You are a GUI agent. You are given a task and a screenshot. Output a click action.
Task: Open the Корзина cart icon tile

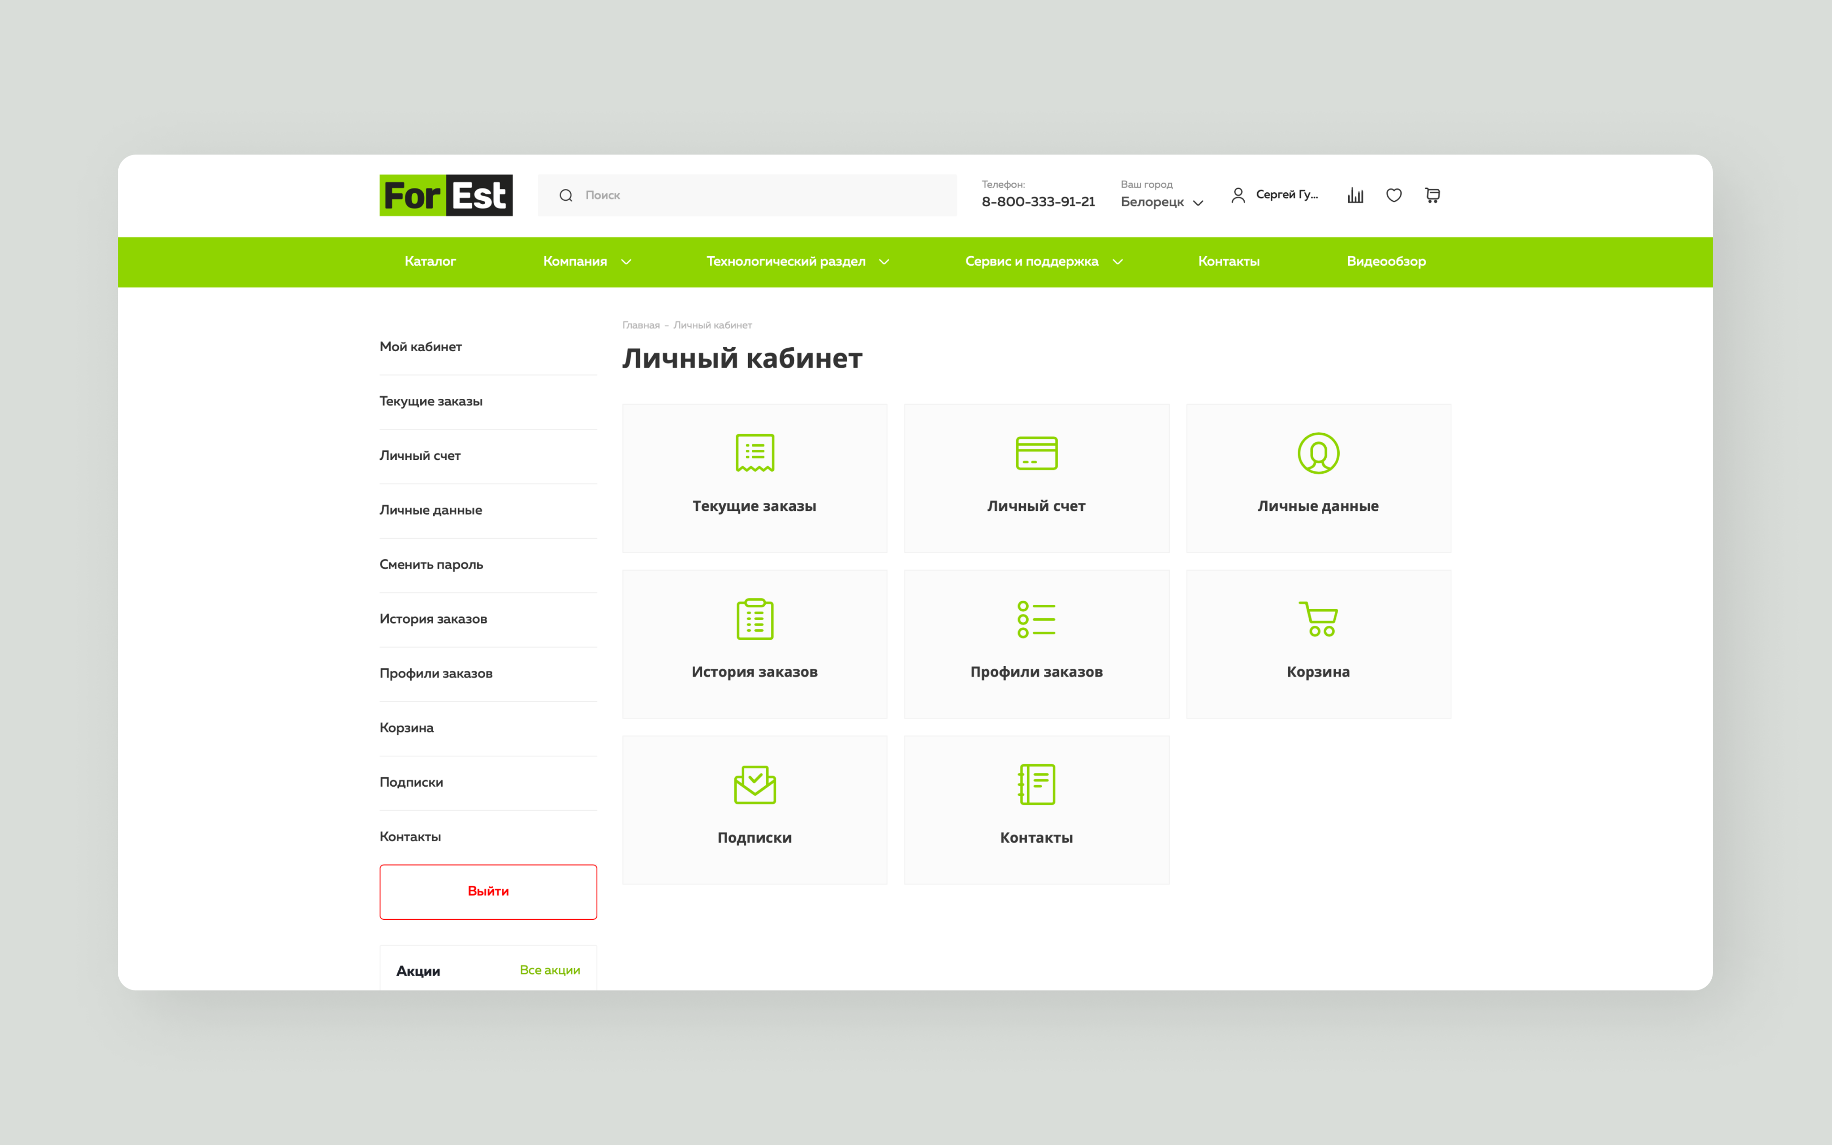(1318, 619)
